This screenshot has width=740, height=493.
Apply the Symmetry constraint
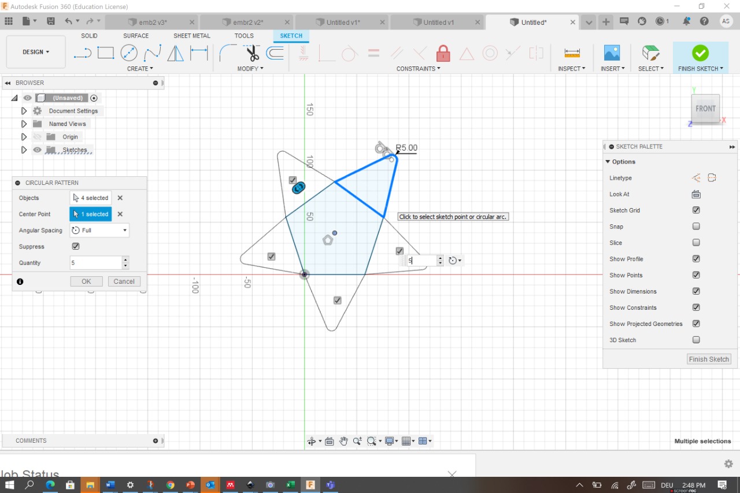536,53
